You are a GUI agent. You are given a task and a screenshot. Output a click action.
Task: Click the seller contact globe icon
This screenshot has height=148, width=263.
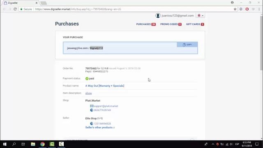92,123
